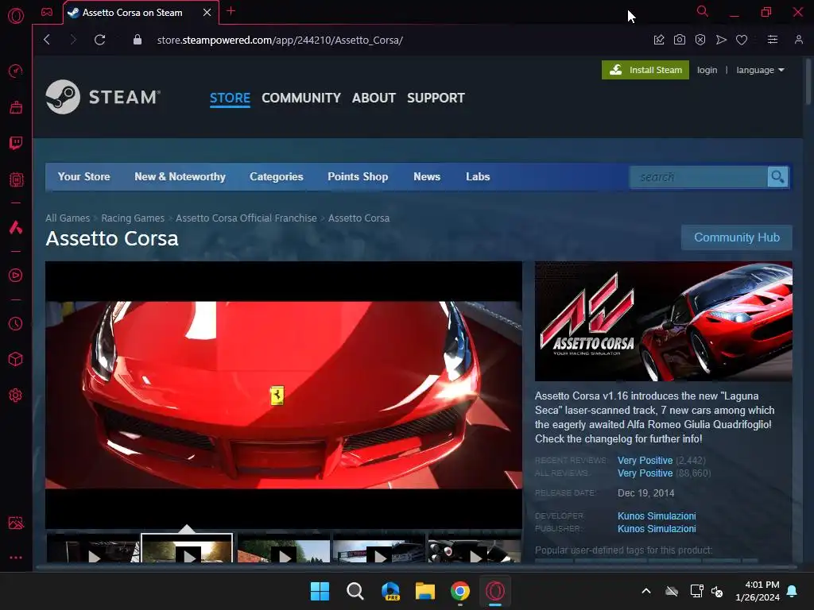Open the browser profile account icon
Screen dimensions: 814x610
(798, 40)
